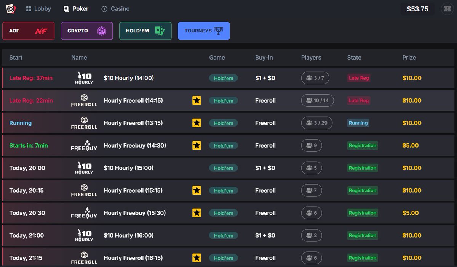
Task: Click the $5.00 prize on Freebuy (15:30)
Action: [411, 213]
